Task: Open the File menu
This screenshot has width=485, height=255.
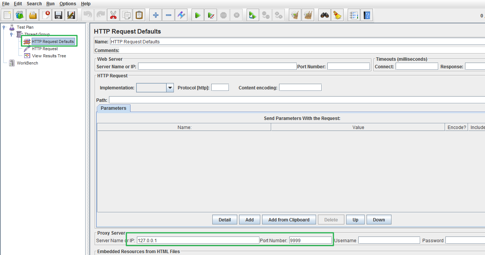Action: [6, 4]
